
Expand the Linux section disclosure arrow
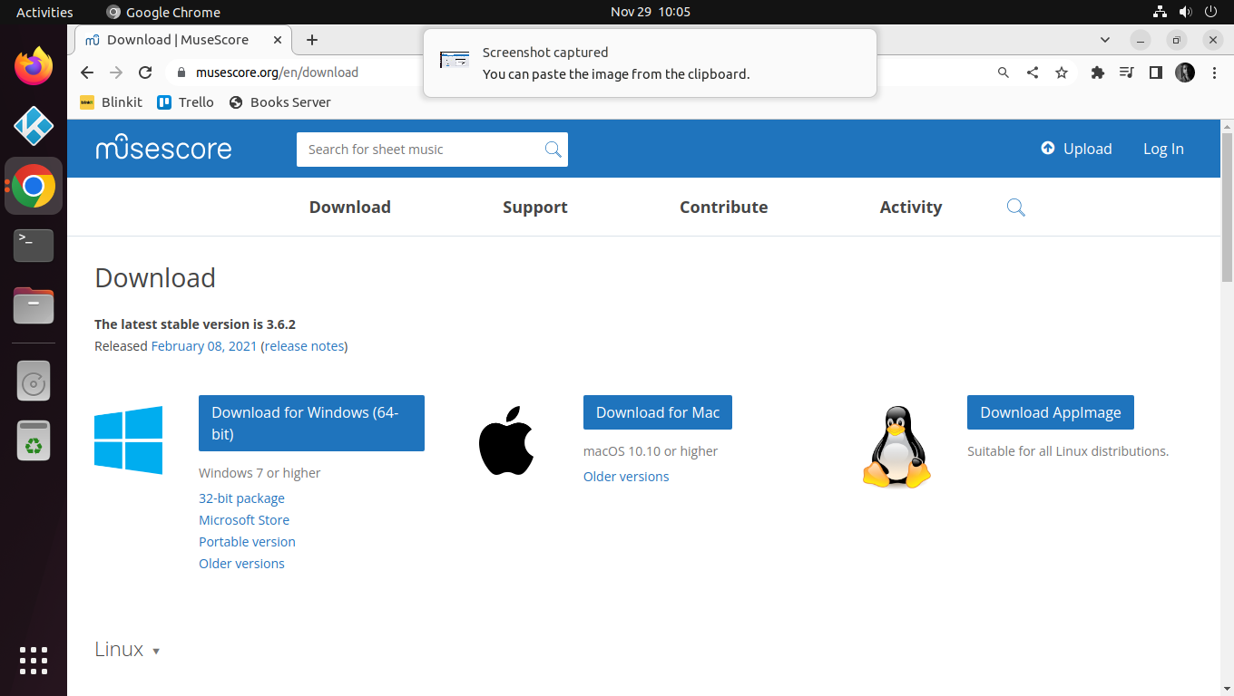(156, 651)
